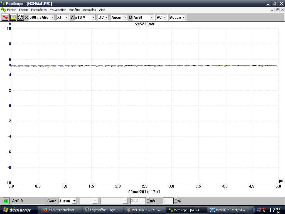Switch to PicoScope taskbar item

(186, 210)
